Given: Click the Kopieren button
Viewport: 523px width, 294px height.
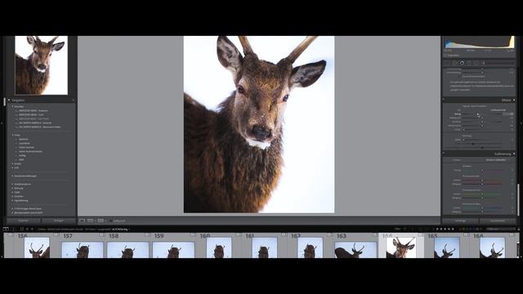Looking at the screenshot, I should click(24, 220).
